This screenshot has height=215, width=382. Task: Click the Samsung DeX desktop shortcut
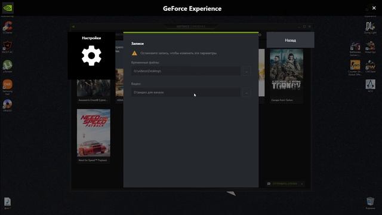click(8, 87)
